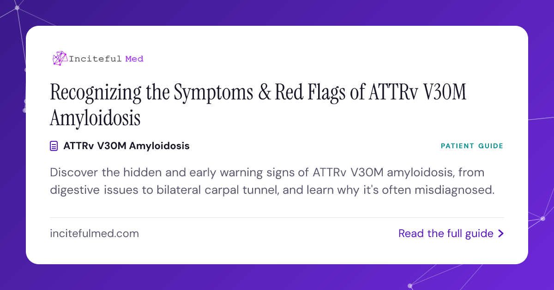Click the ATTRv V30M Amyloidosis category label
This screenshot has height=290, width=554.
pyautogui.click(x=126, y=146)
